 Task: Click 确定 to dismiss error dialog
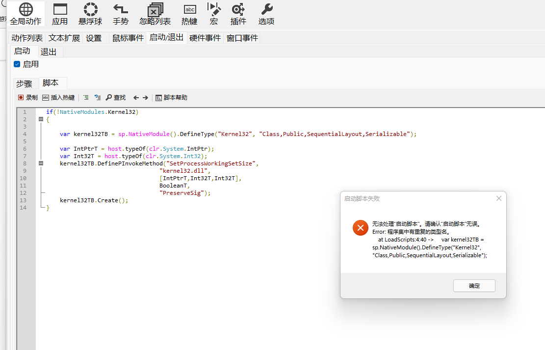coord(474,286)
